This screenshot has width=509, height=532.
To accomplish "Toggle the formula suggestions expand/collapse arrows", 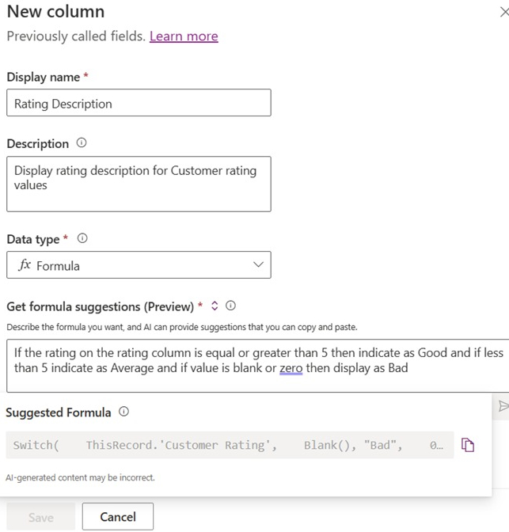I will coord(215,306).
